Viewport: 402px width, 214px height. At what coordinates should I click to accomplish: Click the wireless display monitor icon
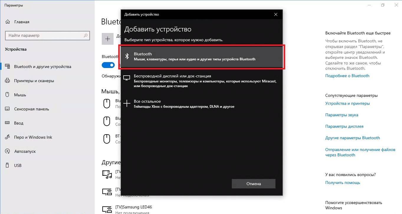[127, 78]
